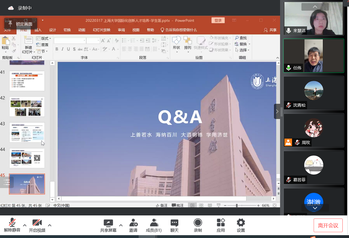Screen dimensions: 349x238
Task: Switch to the Design (设计) tab
Action: tap(53, 30)
